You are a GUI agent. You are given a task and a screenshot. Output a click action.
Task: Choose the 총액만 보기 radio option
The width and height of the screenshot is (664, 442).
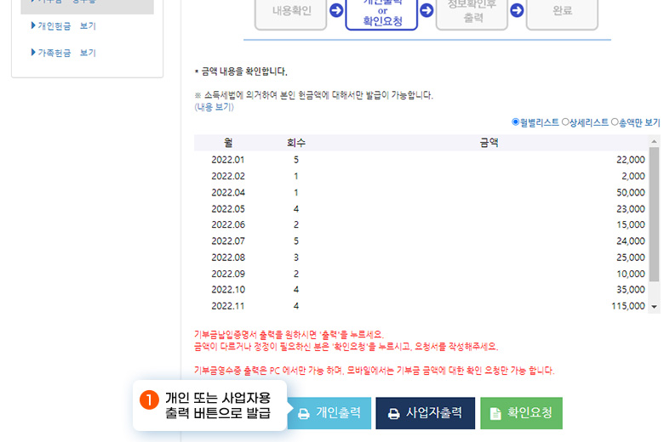(615, 122)
